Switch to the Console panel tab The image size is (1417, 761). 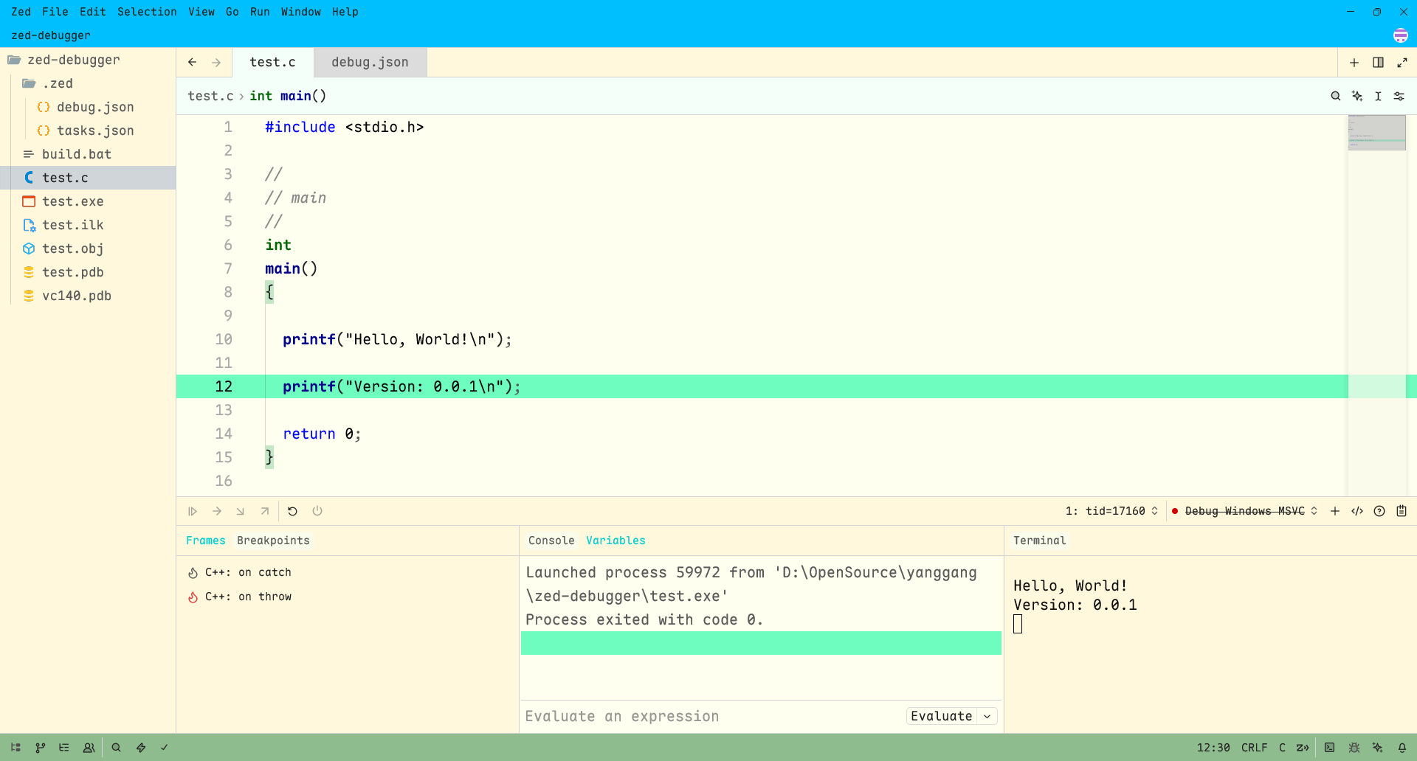click(x=551, y=541)
